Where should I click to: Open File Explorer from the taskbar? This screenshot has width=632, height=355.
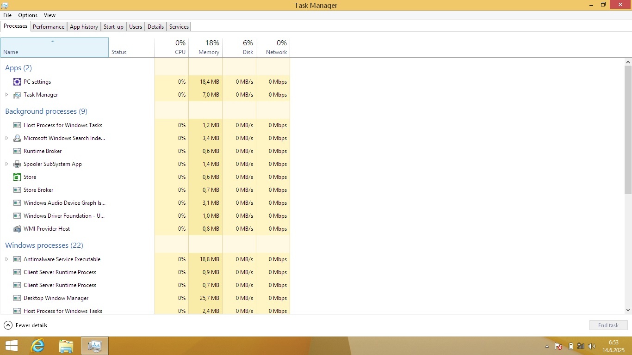66,346
